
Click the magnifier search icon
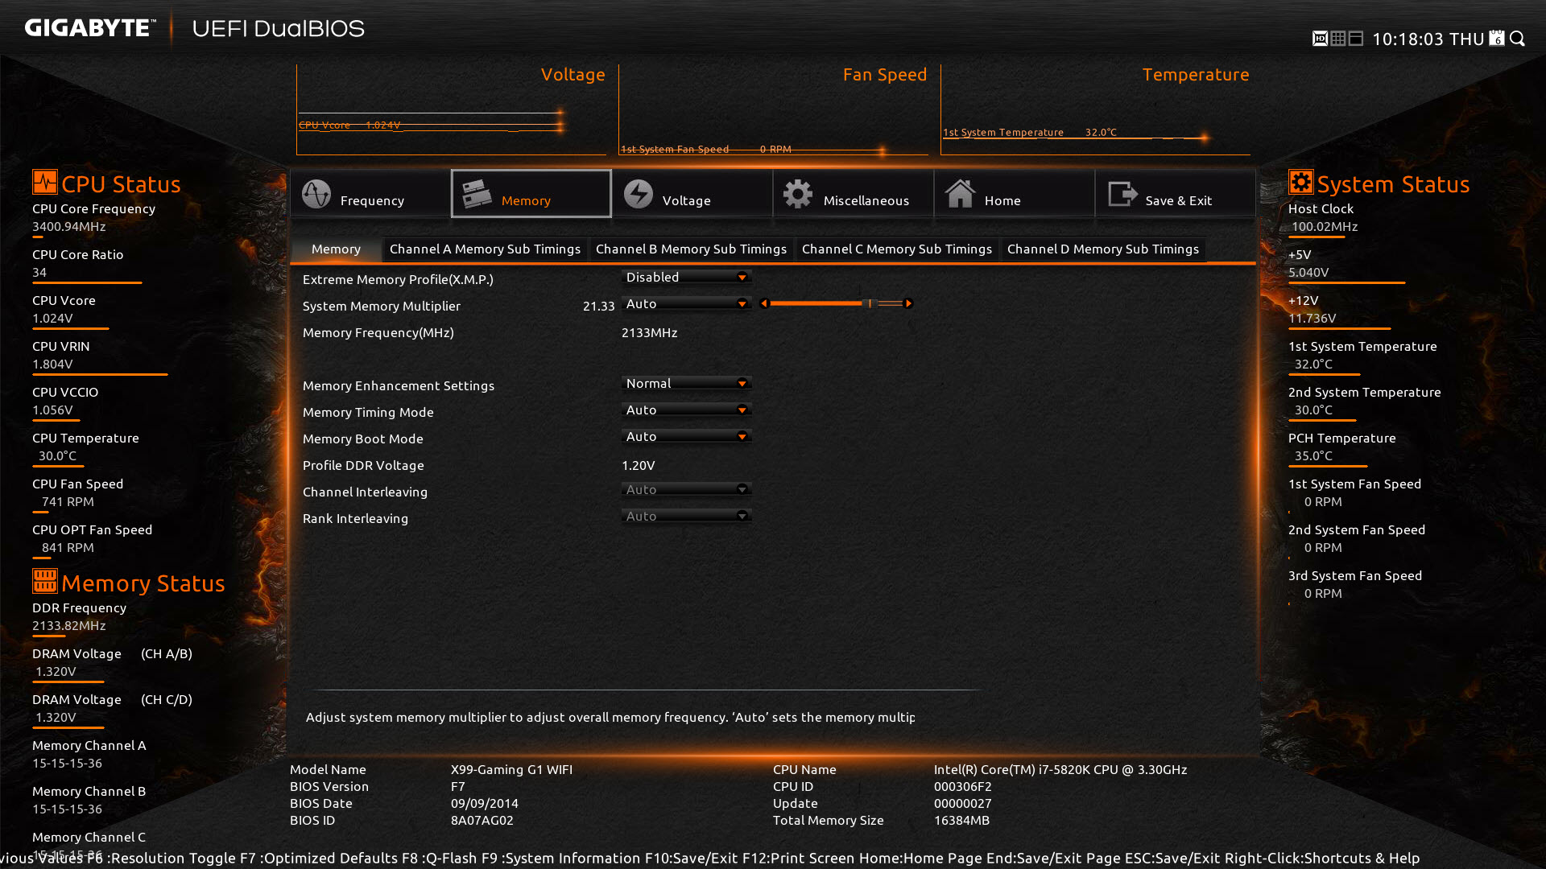(1518, 39)
